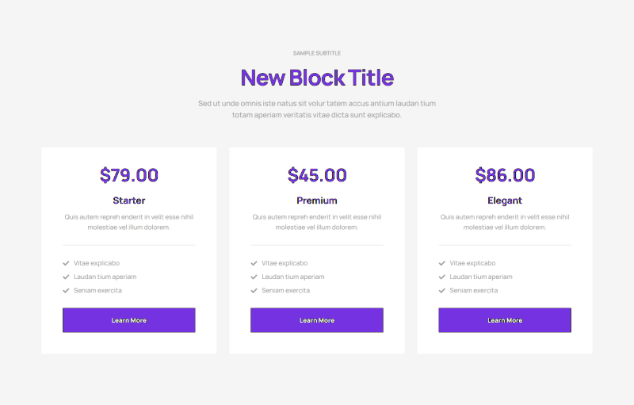Select the SAMPLE SUBTITLE text
Viewport: 634px width, 405px height.
point(317,53)
